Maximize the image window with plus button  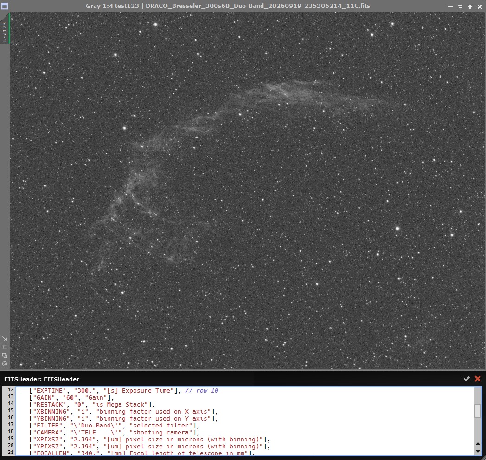[470, 6]
